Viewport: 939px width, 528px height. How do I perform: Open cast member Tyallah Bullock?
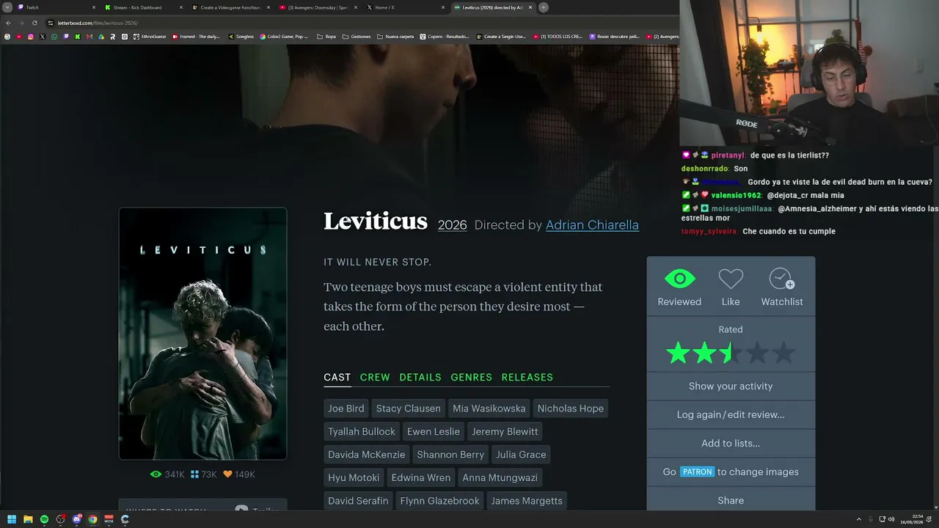click(x=362, y=431)
